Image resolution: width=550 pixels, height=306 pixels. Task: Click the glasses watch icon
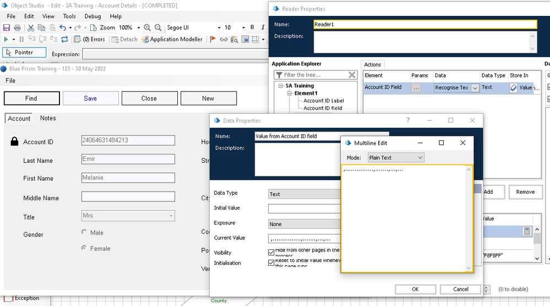click(224, 39)
